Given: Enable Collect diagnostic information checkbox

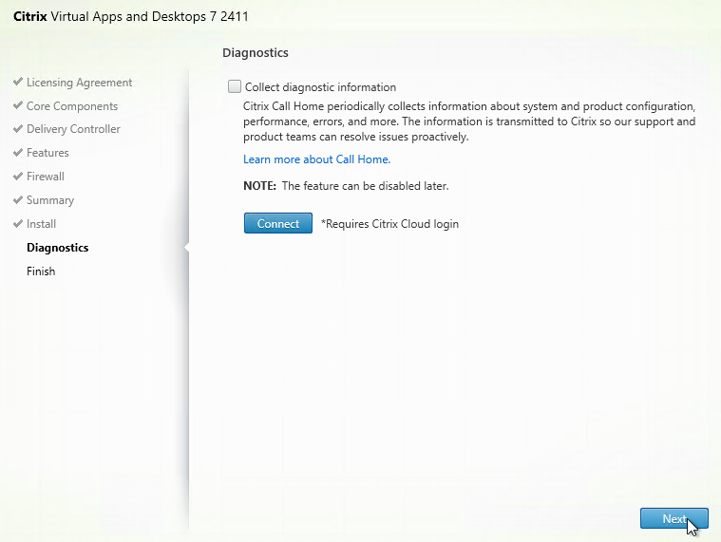Looking at the screenshot, I should pos(235,86).
